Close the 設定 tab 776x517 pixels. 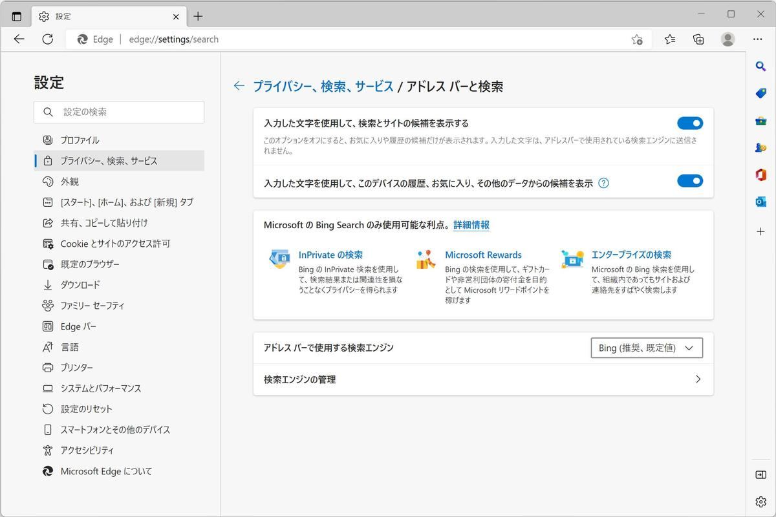tap(176, 17)
